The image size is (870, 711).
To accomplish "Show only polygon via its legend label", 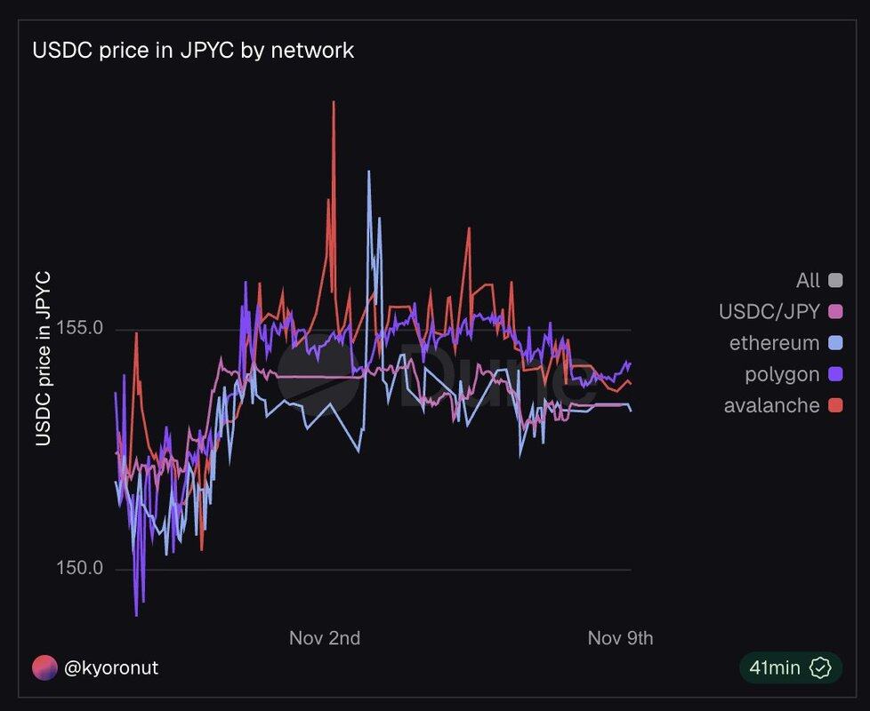I will coord(782,374).
